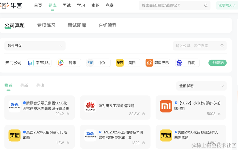Click flame icon next to 2942
This screenshot has width=238, height=150.
click(68, 114)
